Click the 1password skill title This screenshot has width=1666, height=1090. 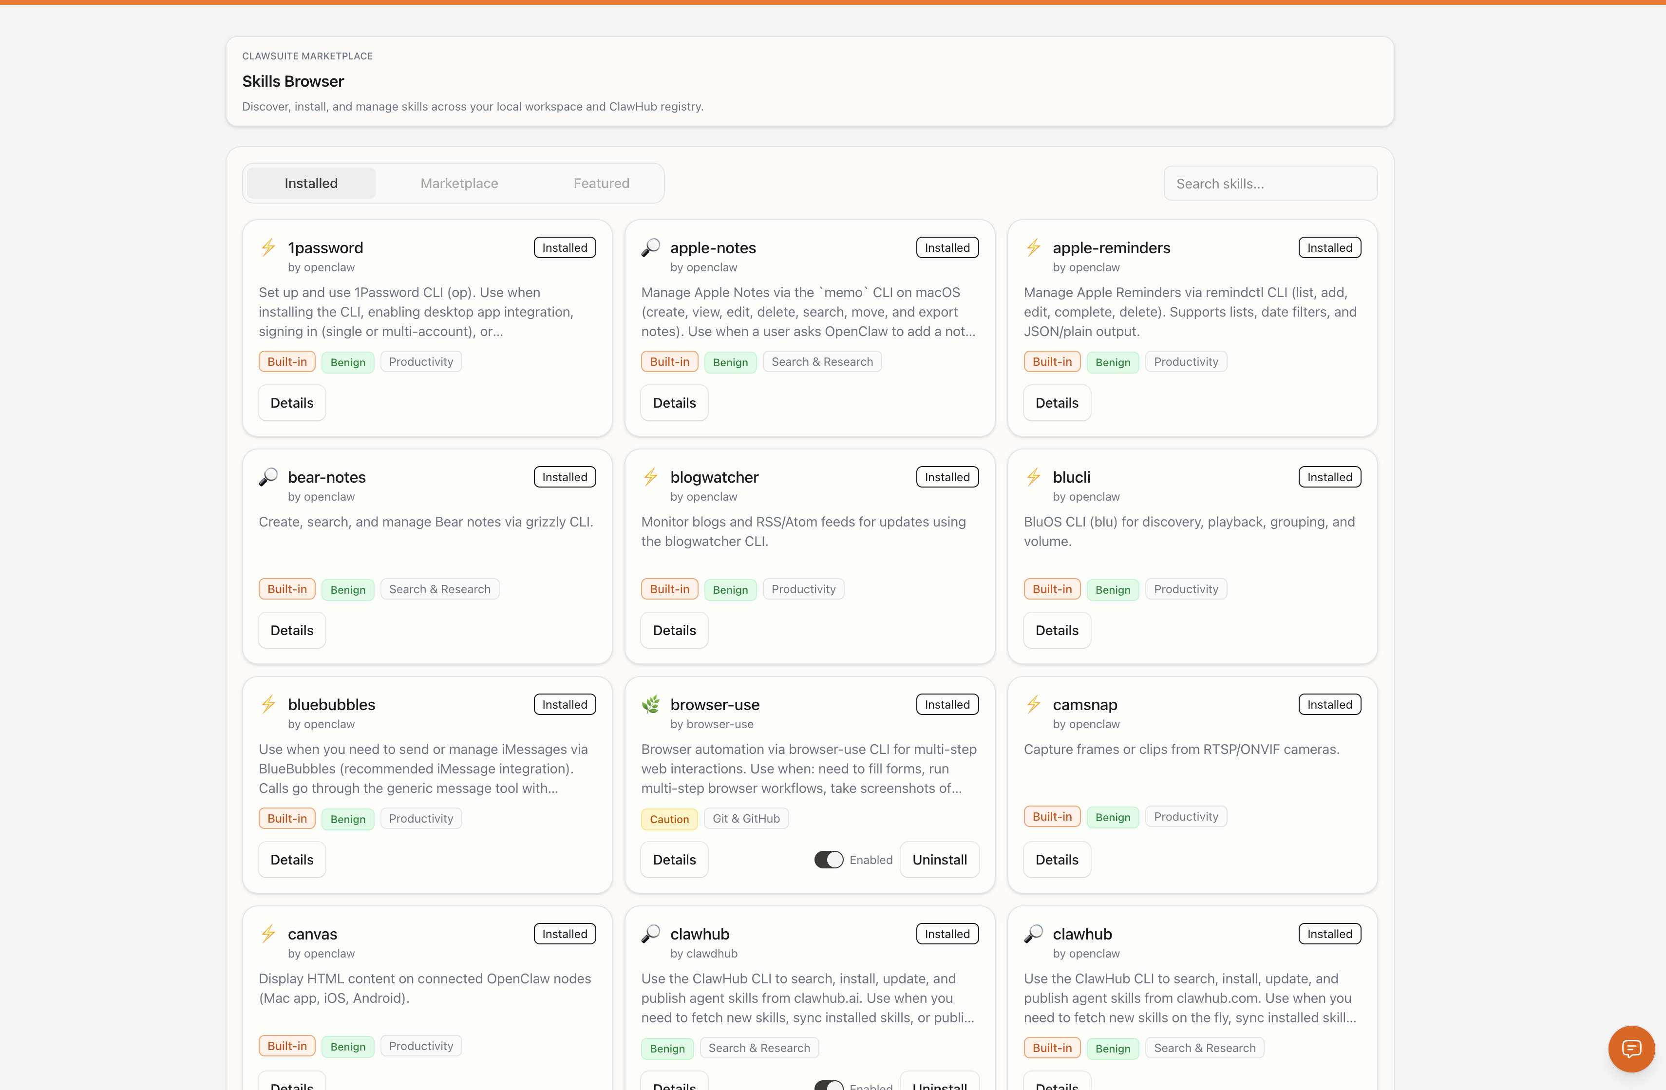click(x=325, y=248)
